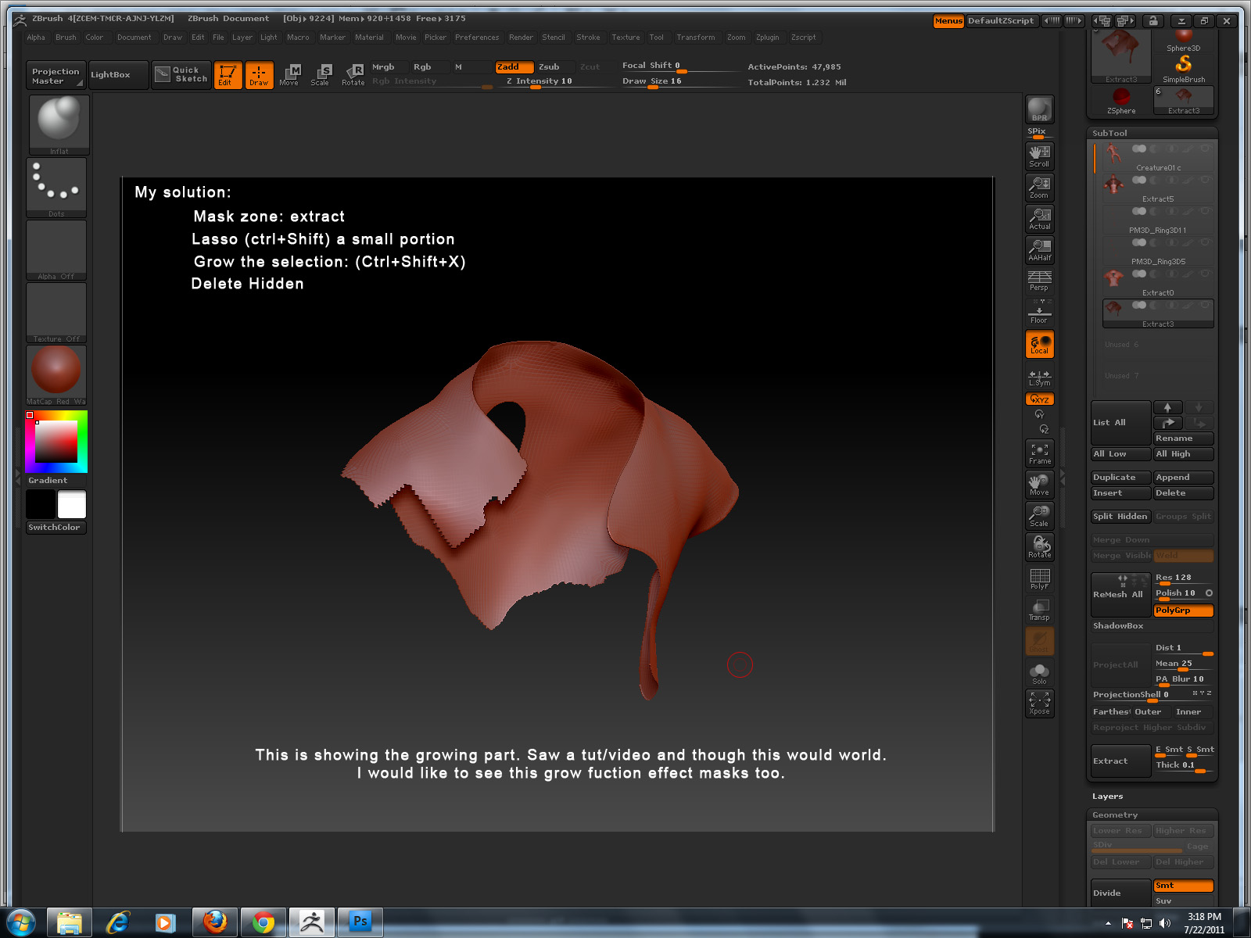Image resolution: width=1251 pixels, height=938 pixels.
Task: Open the Brush menu
Action: 66,38
